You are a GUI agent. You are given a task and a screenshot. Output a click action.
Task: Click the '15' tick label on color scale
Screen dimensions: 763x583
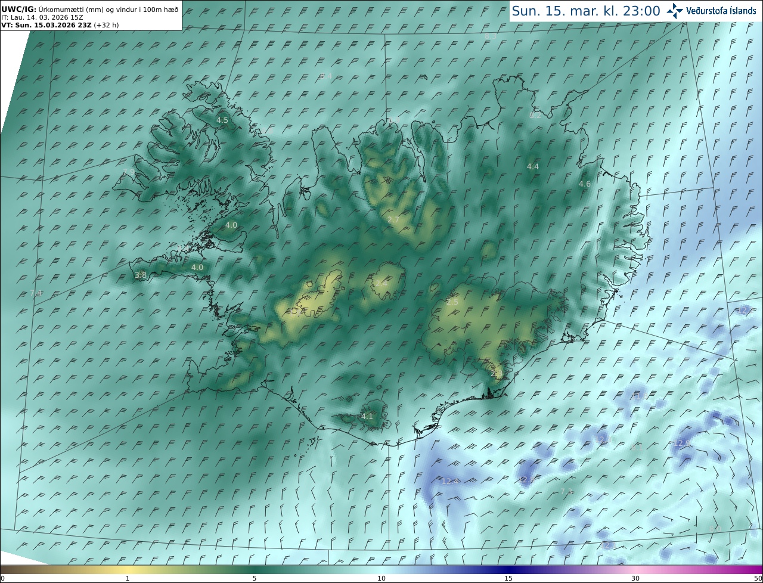coord(508,578)
